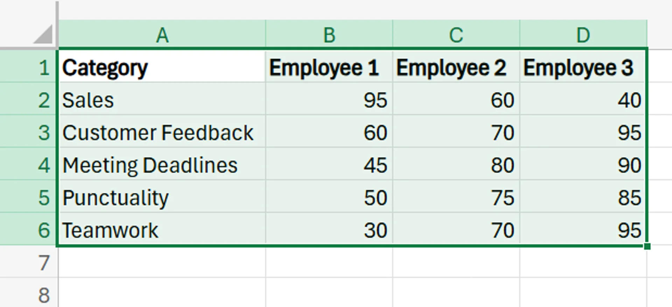Select the Customer Feedback cell
672x307 pixels.
[163, 133]
